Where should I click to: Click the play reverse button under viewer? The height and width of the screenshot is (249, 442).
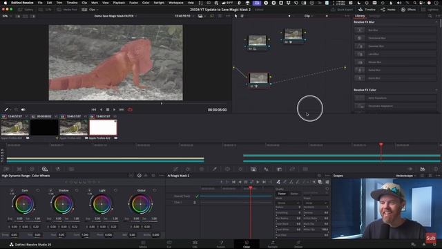(101, 109)
